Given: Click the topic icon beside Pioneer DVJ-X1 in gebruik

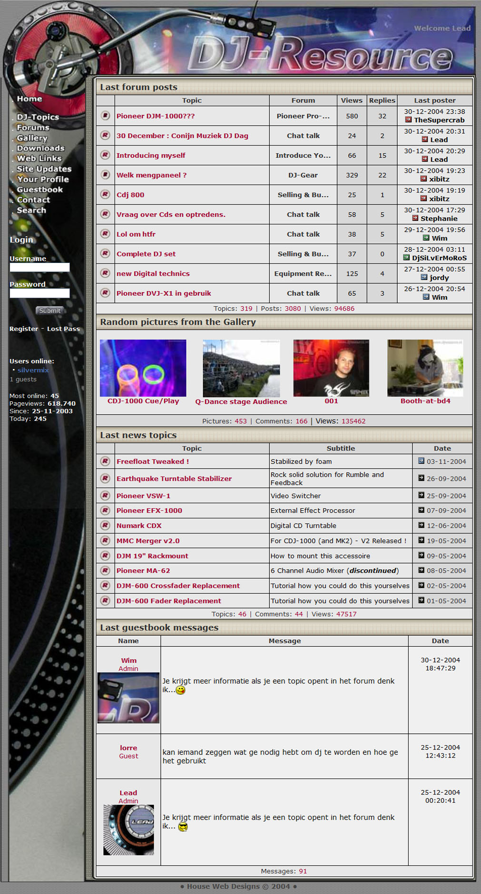Looking at the screenshot, I should tap(105, 293).
